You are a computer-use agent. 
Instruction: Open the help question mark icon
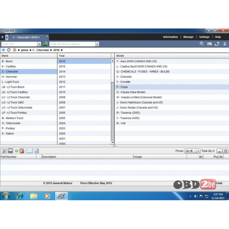click(x=225, y=44)
